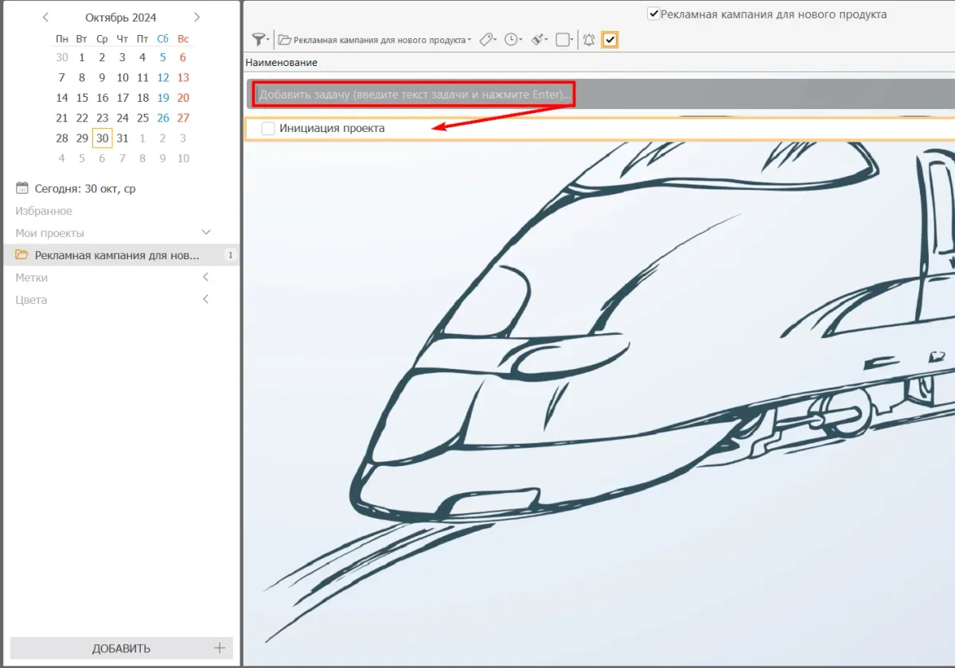The image size is (955, 668).
Task: Click the plus icon on ДОБАВИТЬ bar
Action: [220, 648]
